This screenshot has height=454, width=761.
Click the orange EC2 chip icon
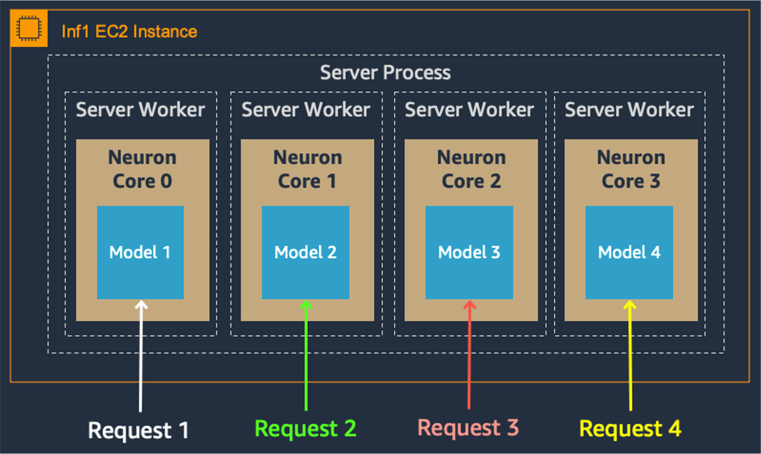pos(29,28)
